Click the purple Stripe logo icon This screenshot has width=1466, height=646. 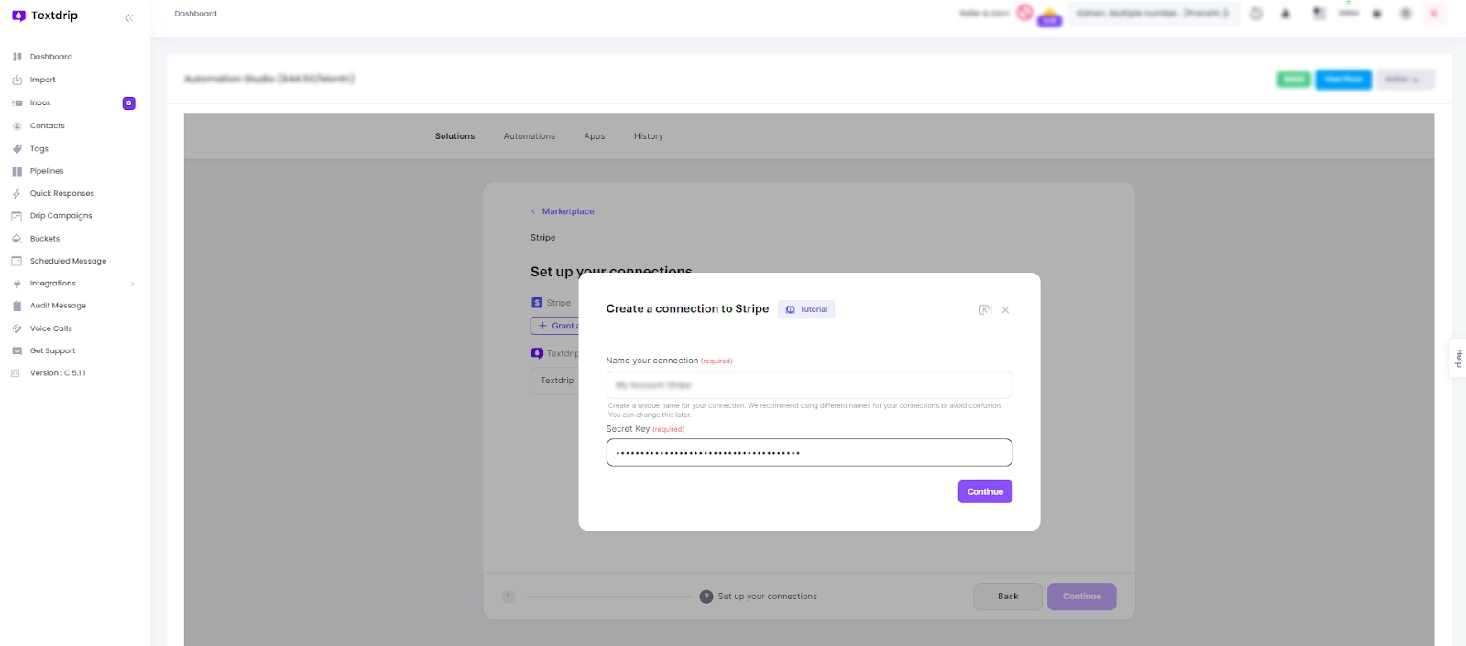point(537,303)
